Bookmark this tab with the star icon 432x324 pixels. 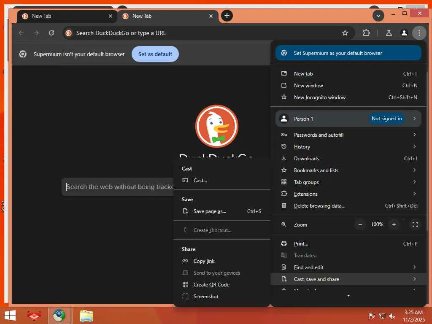coord(345,33)
